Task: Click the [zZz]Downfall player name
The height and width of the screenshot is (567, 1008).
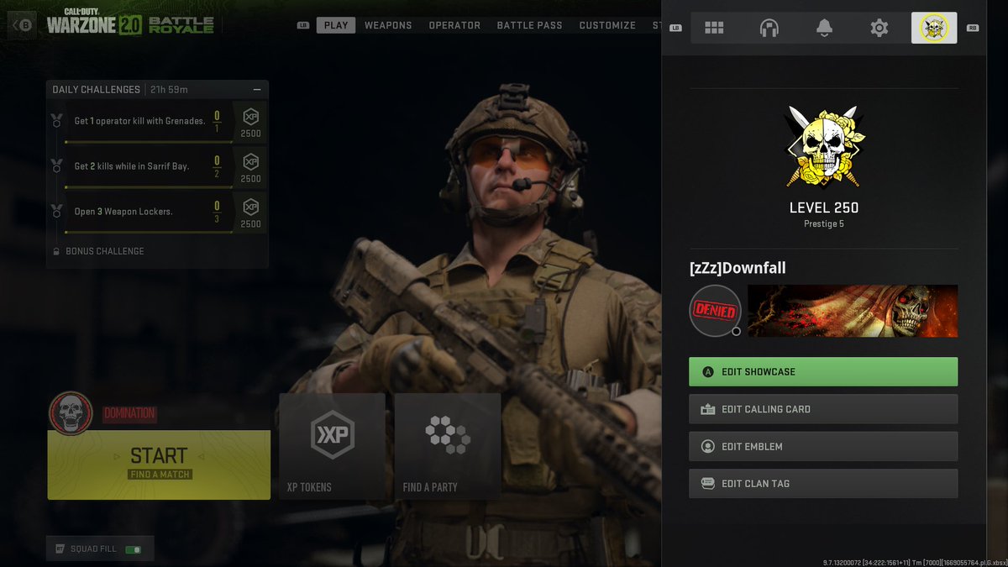Action: (x=738, y=269)
